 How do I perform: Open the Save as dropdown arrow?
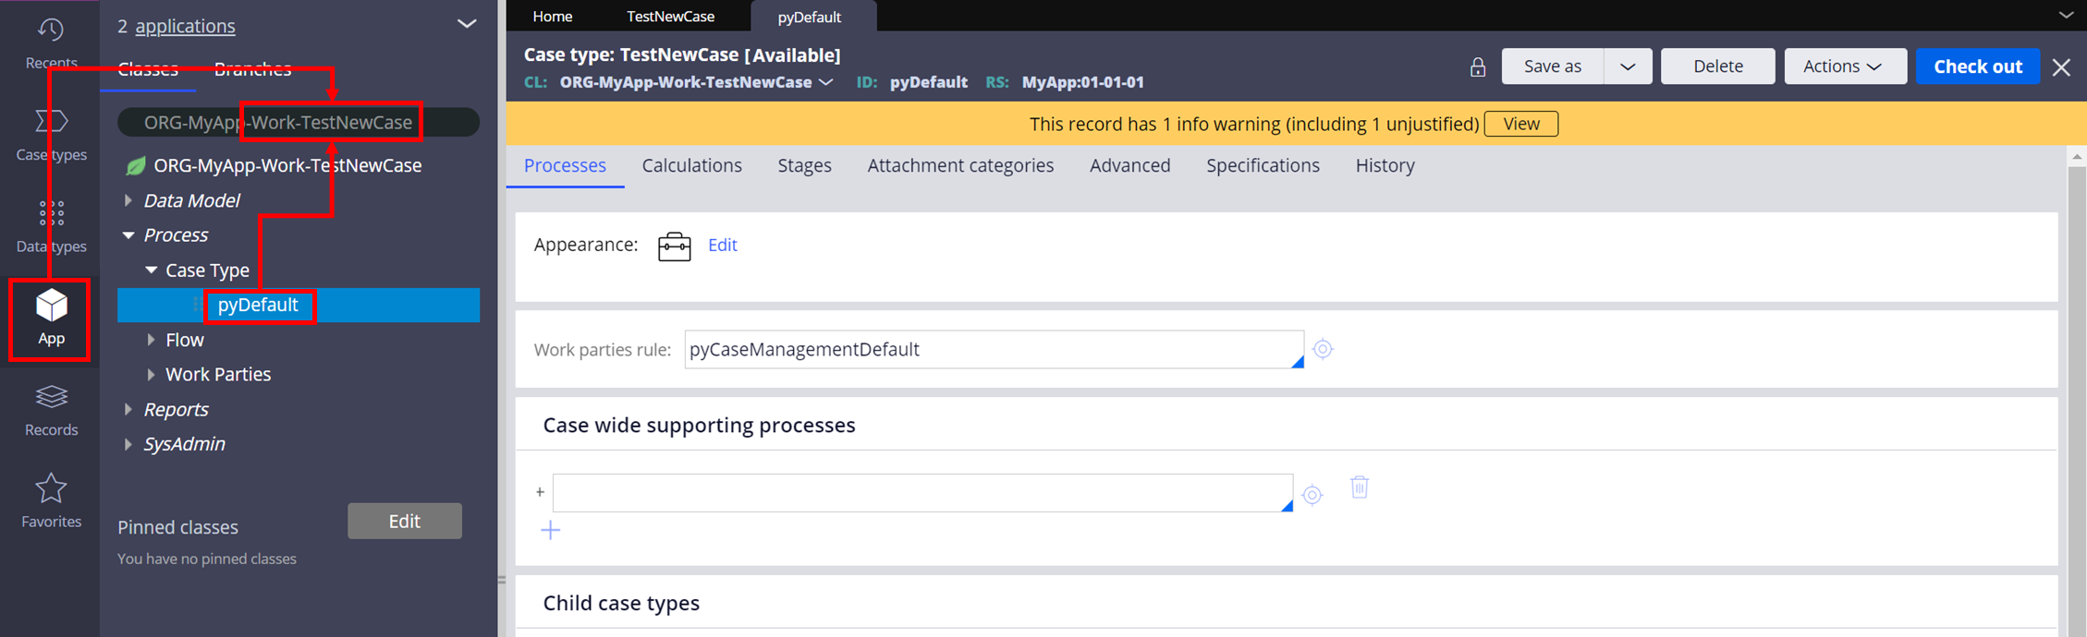coord(1628,66)
